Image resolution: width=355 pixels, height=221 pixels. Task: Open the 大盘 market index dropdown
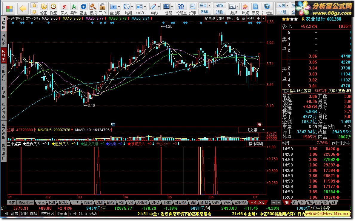tap(283, 5)
